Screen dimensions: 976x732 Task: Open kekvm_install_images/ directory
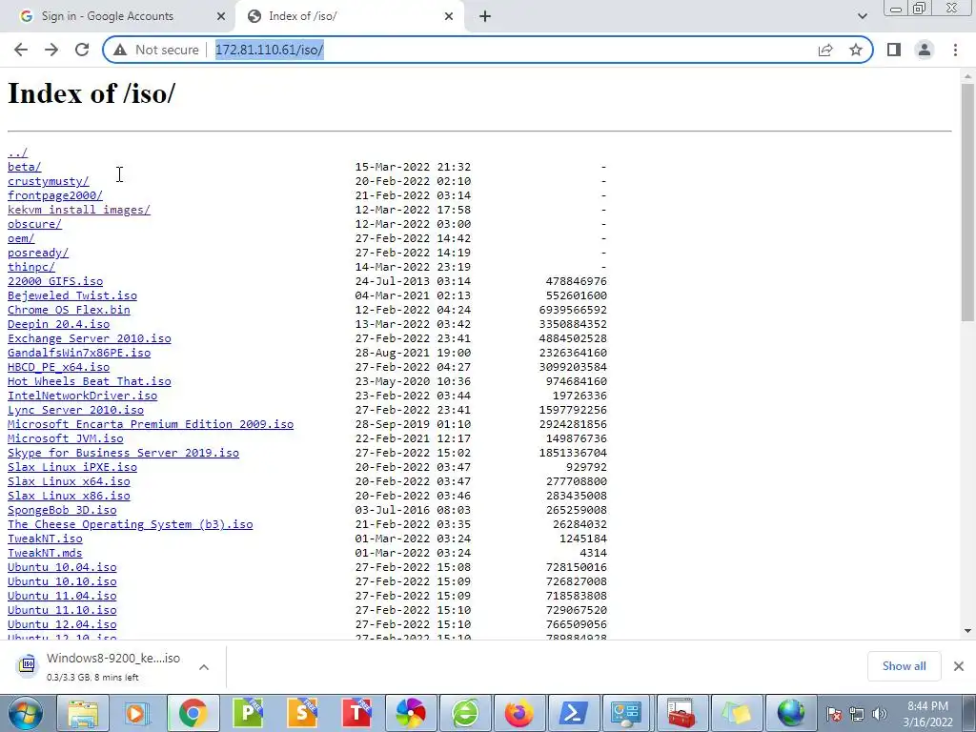click(x=79, y=210)
